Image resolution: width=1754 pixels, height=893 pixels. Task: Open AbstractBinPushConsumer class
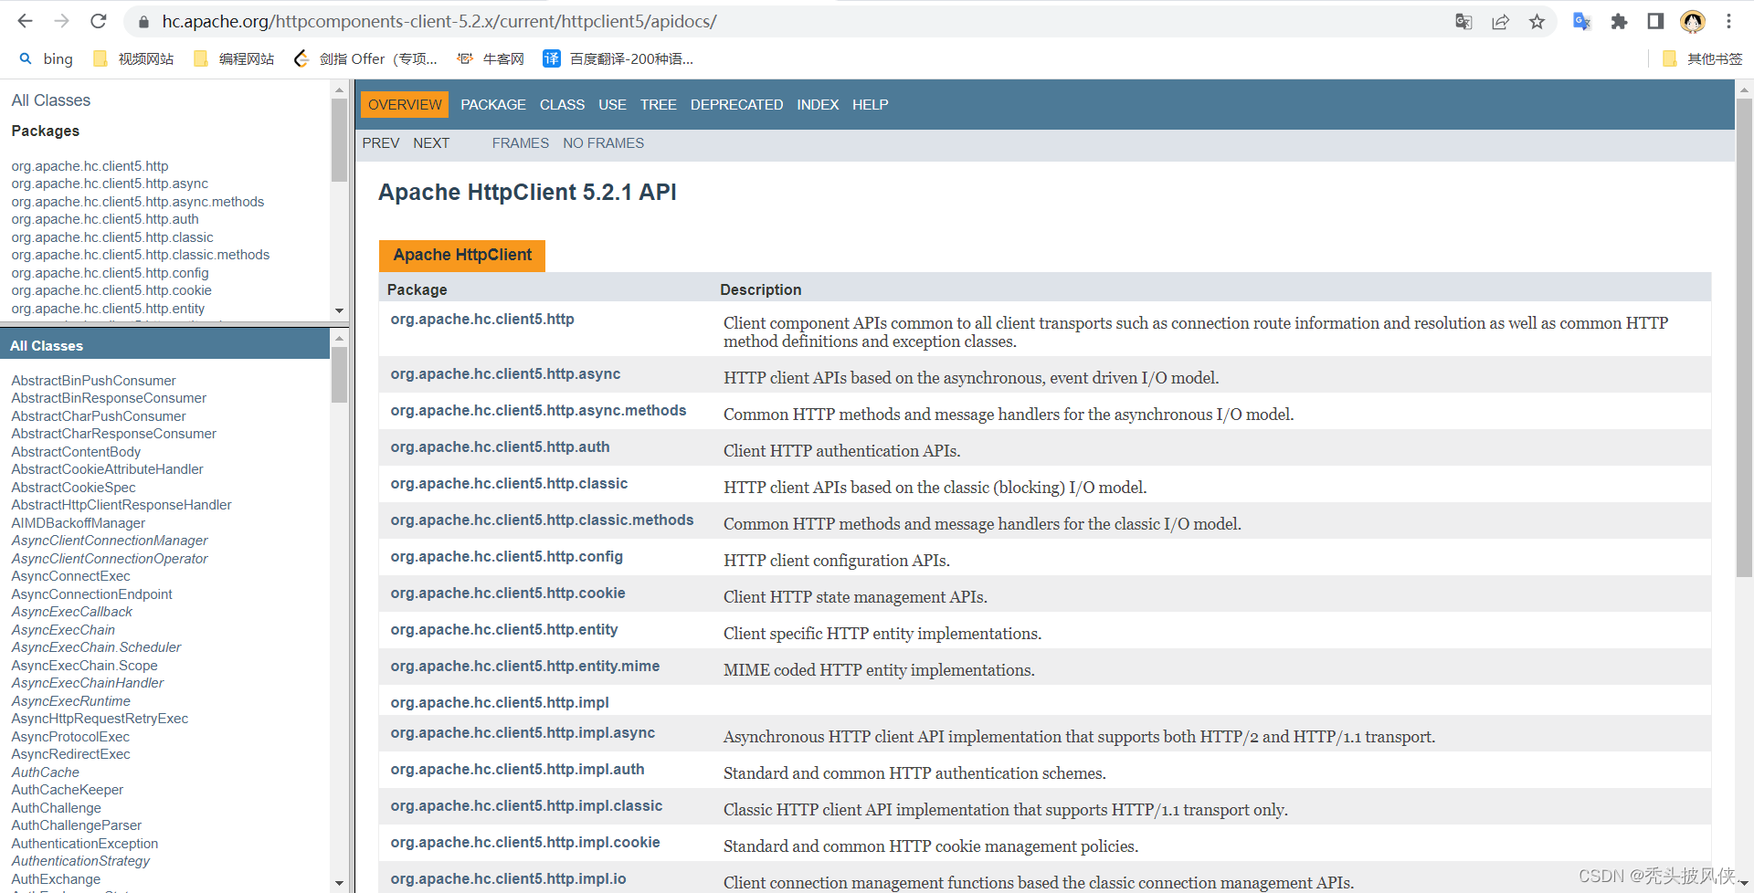click(93, 381)
